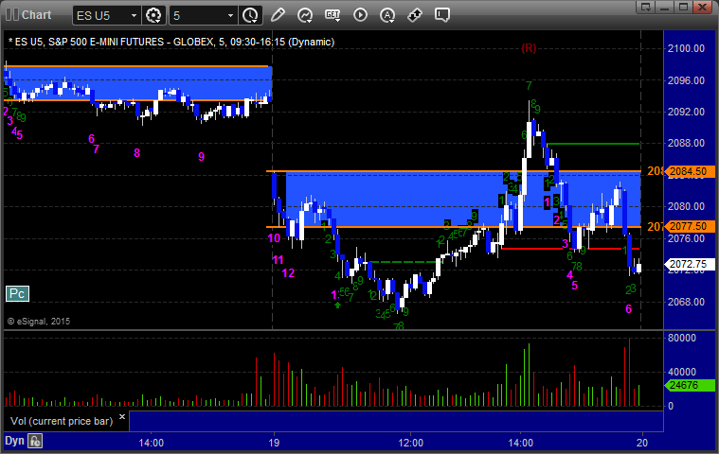Select the pencil drawing tool
Image resolution: width=719 pixels, height=454 pixels.
tap(278, 15)
